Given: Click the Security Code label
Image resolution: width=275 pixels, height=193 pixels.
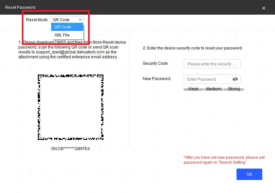Looking at the screenshot, I should click(155, 63).
